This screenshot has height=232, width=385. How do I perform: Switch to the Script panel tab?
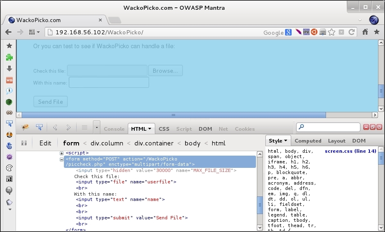tap(184, 129)
